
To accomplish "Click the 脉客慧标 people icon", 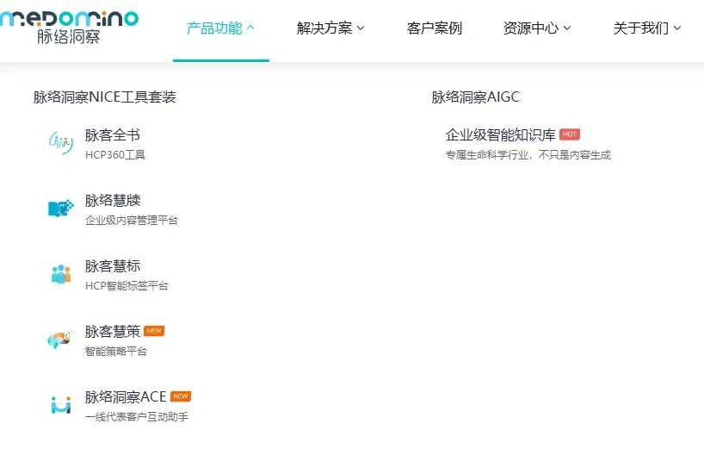I will point(60,274).
